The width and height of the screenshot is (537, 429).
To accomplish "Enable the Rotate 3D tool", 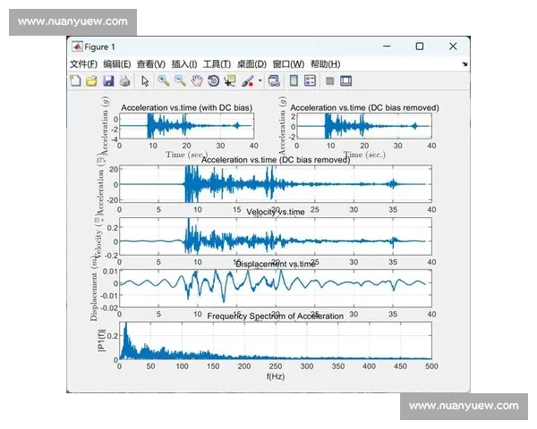I will [x=213, y=81].
